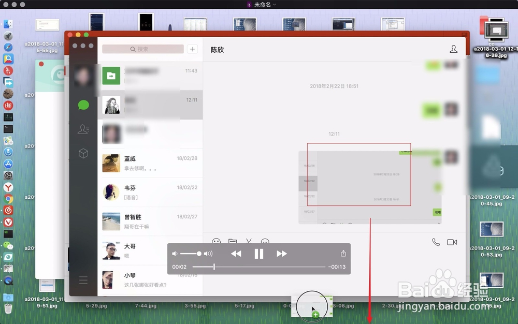This screenshot has height=324, width=518.
Task: Open NetEase Music red icon in Dock
Action: [x=8, y=210]
